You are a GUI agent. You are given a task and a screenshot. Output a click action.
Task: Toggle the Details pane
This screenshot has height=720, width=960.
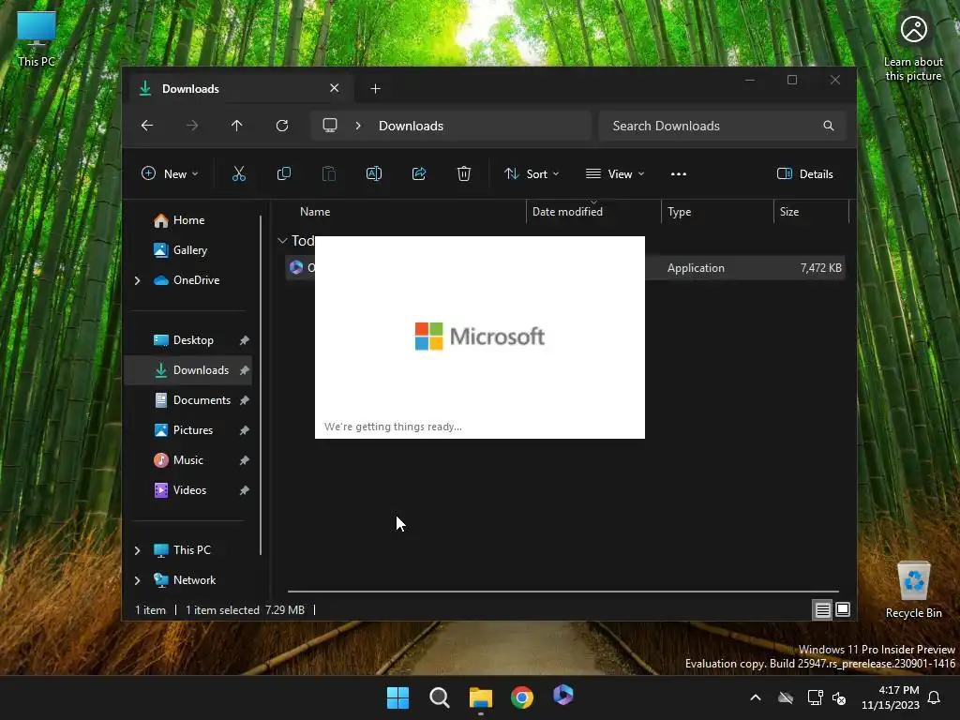tap(805, 173)
